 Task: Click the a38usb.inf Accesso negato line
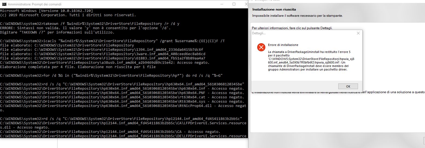coord(105,62)
